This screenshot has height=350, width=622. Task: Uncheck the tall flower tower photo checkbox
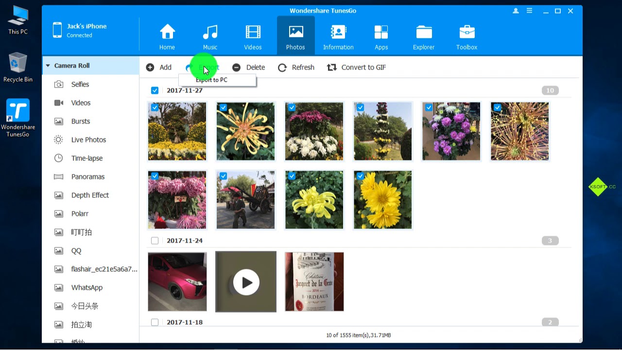coord(360,107)
